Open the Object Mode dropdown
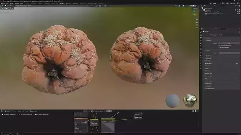 point(10,6)
